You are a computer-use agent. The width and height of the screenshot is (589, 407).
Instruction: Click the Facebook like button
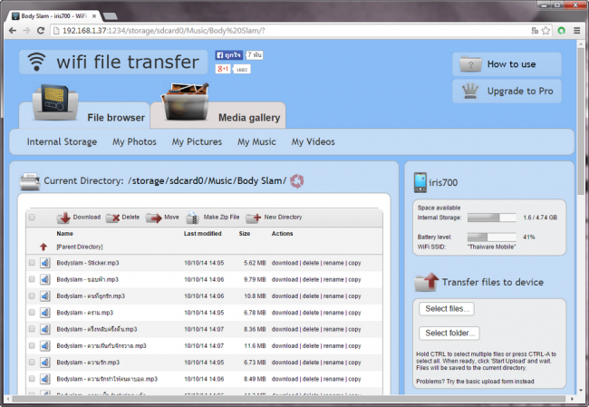point(228,55)
